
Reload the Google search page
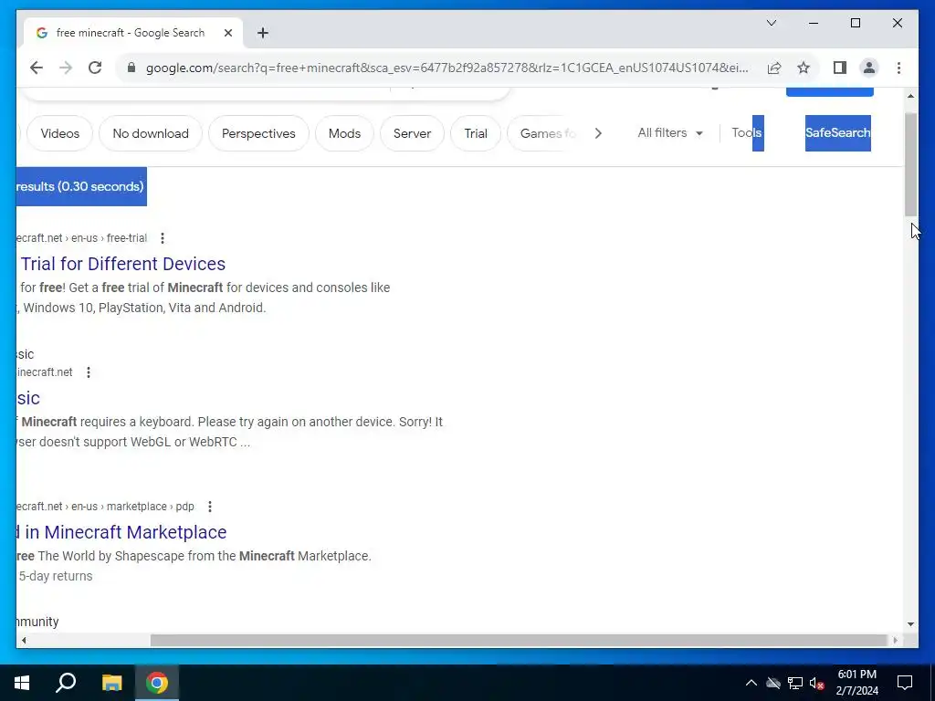95,68
